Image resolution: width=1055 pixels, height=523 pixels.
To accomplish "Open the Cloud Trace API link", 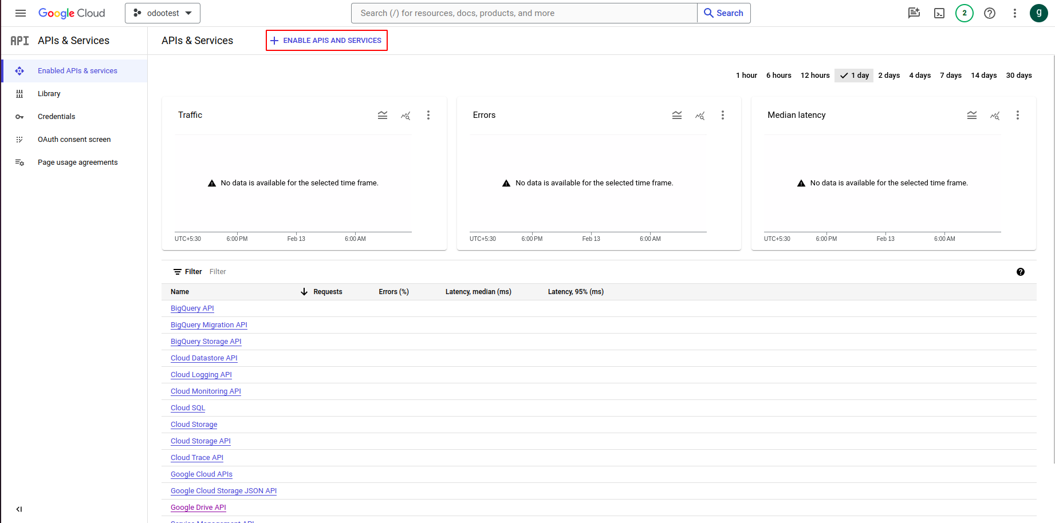I will click(197, 458).
